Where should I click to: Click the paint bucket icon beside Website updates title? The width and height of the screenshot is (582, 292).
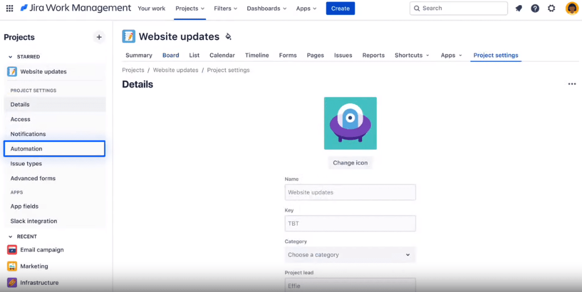click(228, 36)
